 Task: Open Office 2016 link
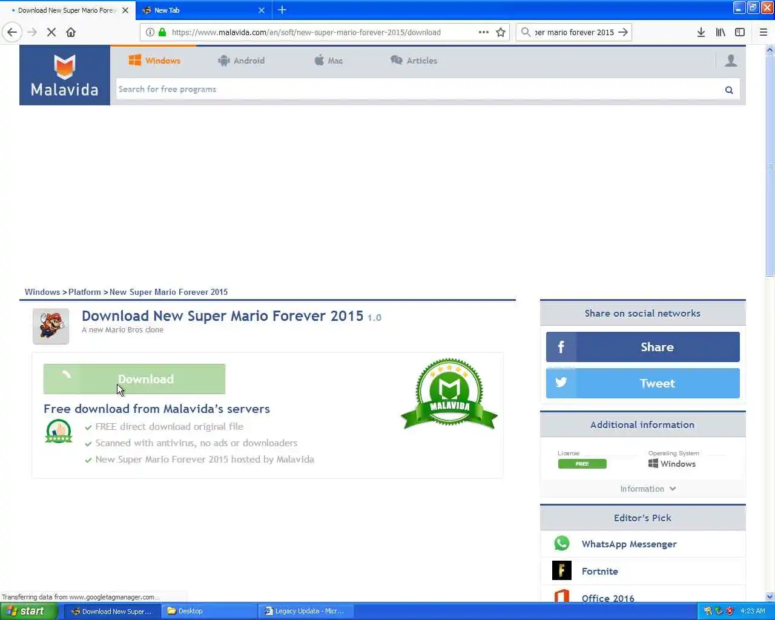tap(608, 598)
